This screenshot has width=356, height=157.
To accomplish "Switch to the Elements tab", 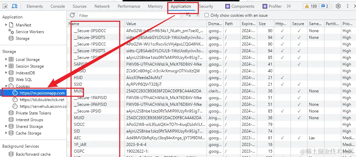I will (35, 6).
